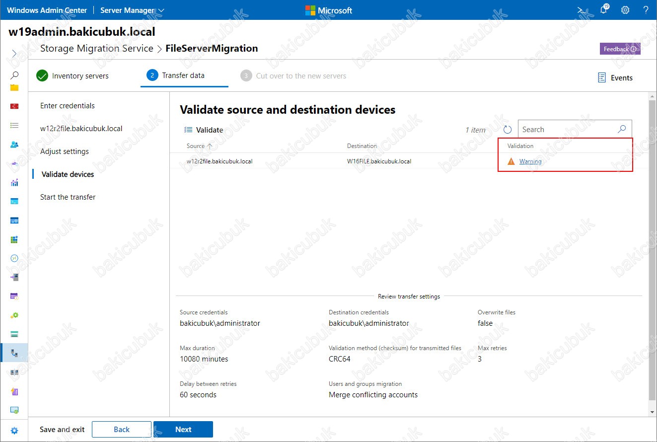Open the search tools magnifier in sidebar
The height and width of the screenshot is (442, 657).
pos(14,75)
